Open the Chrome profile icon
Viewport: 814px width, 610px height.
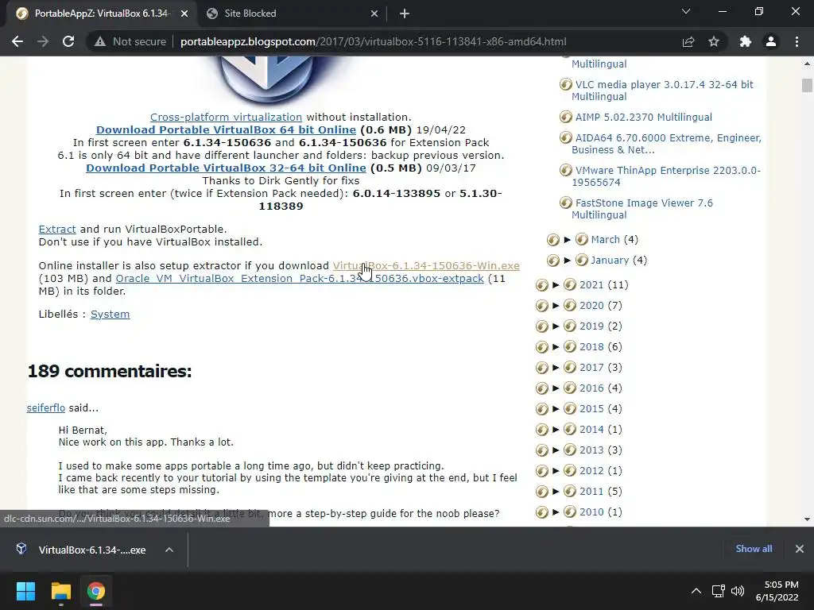[x=771, y=41]
